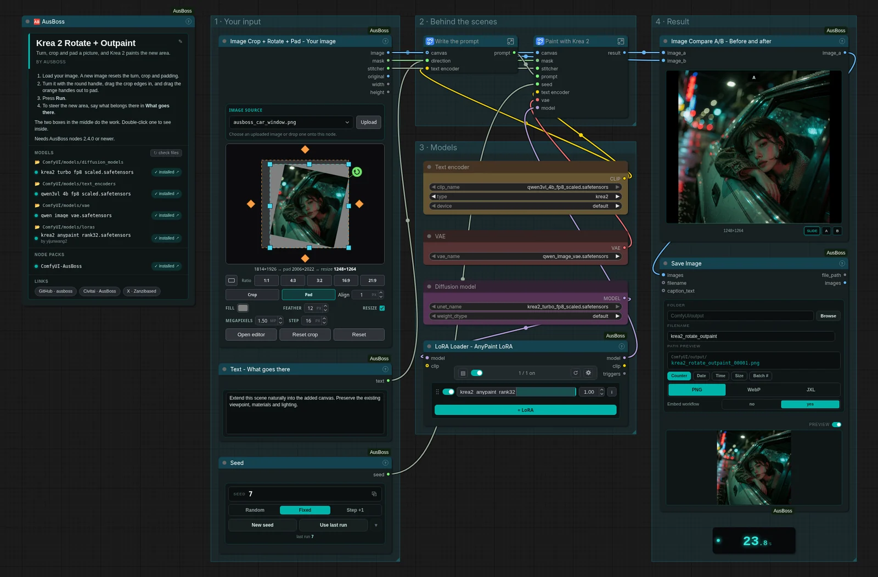Click the info button on krea2 anypaint row

pyautogui.click(x=612, y=392)
